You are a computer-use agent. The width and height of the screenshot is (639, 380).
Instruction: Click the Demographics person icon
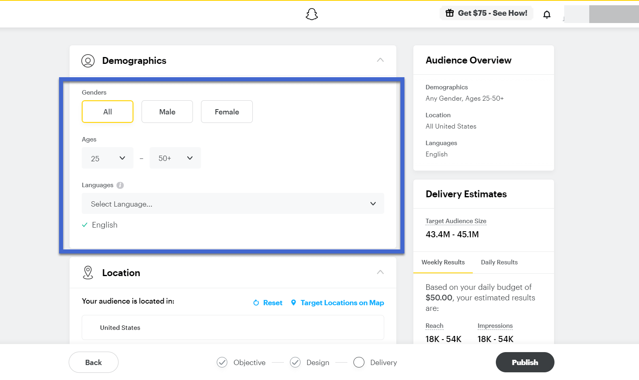(88, 61)
